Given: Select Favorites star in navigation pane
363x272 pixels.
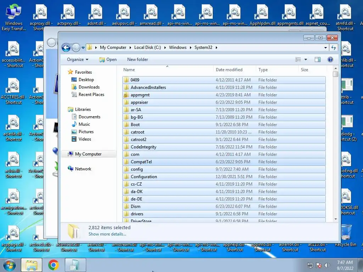Looking at the screenshot, I should [x=71, y=72].
